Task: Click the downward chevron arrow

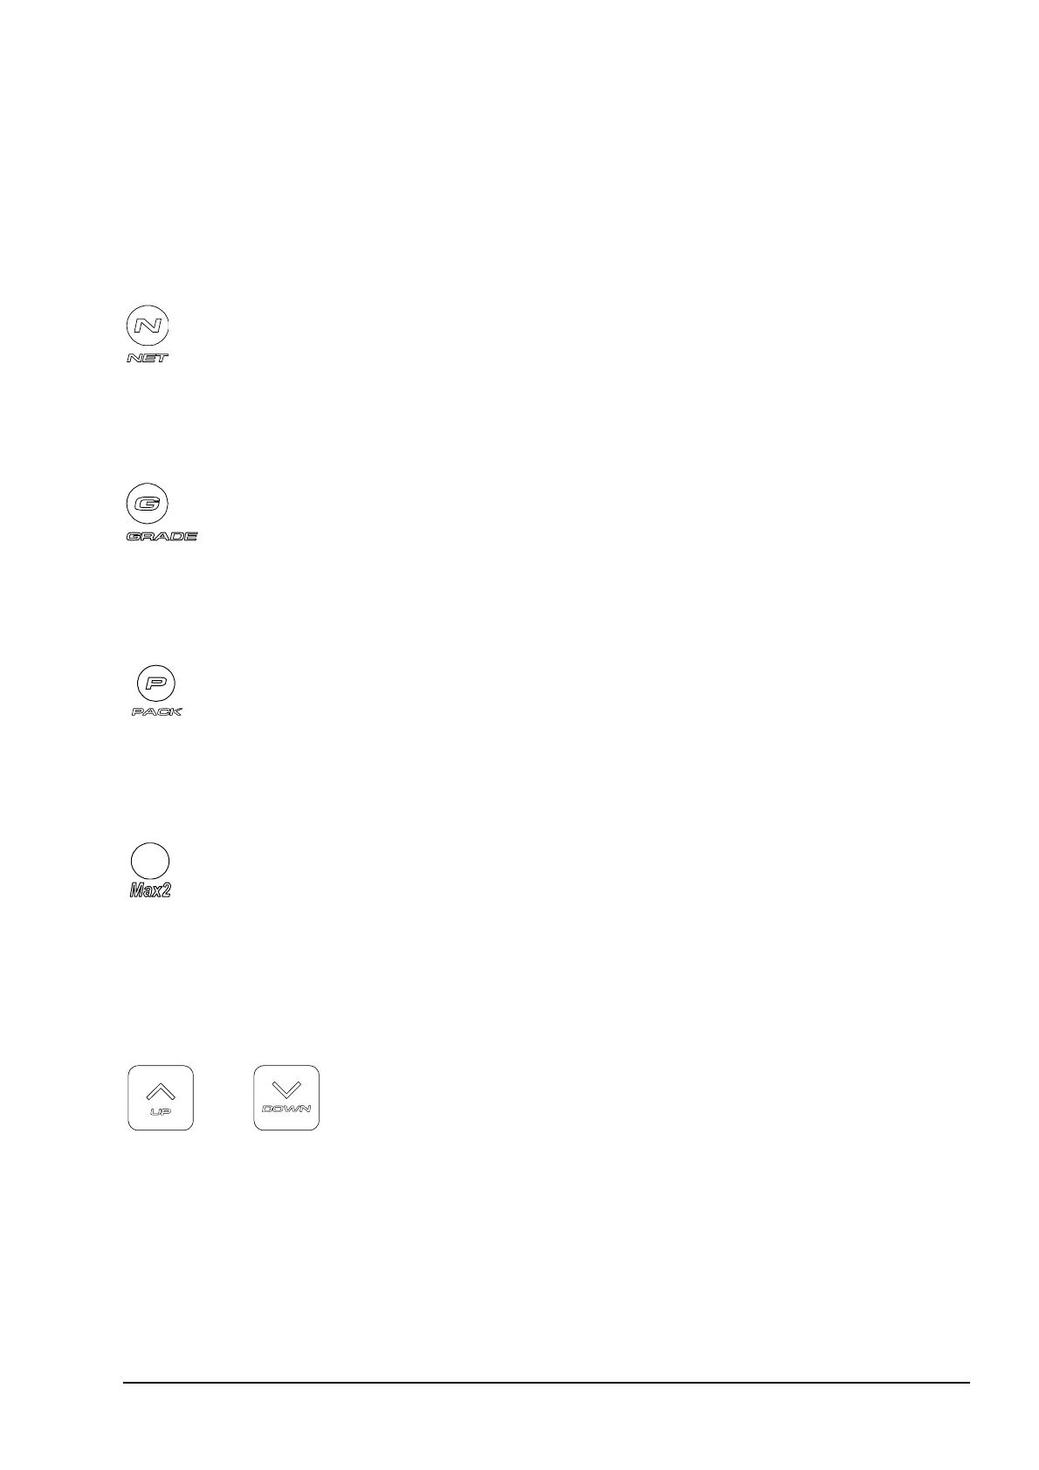Action: 286,1089
